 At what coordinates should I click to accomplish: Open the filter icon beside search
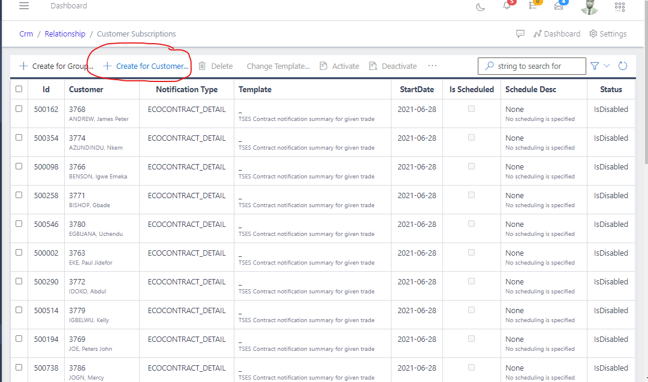(595, 66)
